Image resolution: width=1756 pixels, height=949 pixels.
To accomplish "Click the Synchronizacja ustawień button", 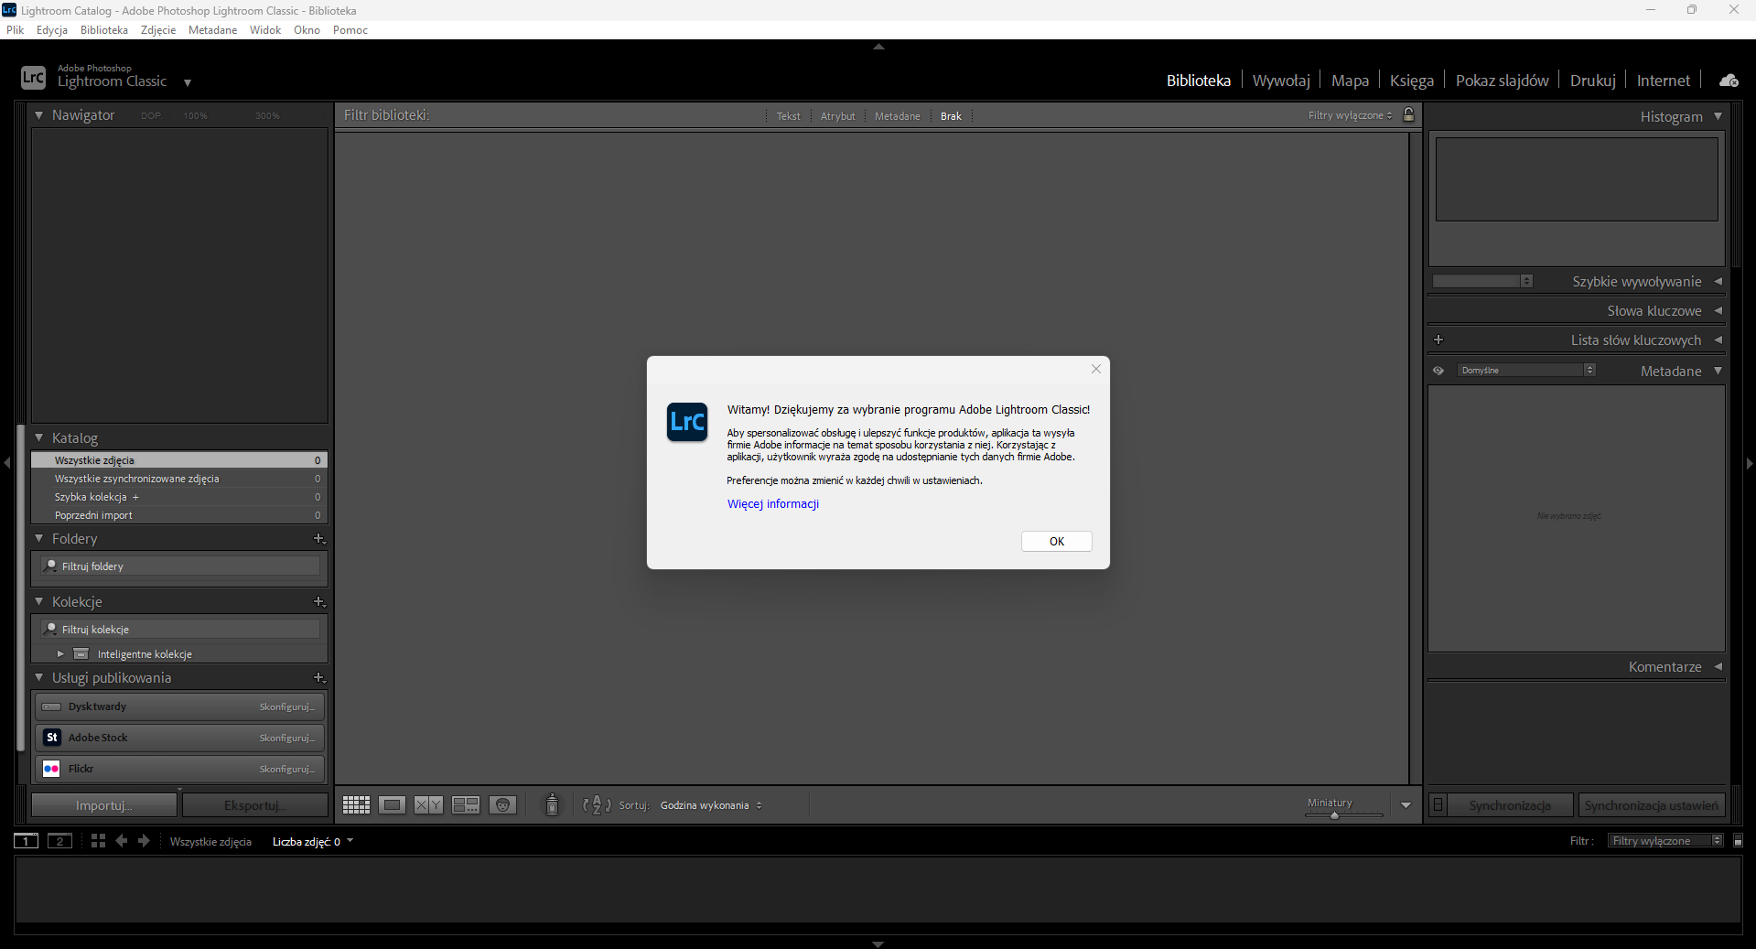I will (1652, 805).
